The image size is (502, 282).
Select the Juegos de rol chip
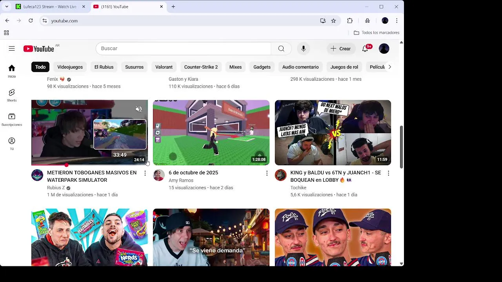tap(344, 67)
